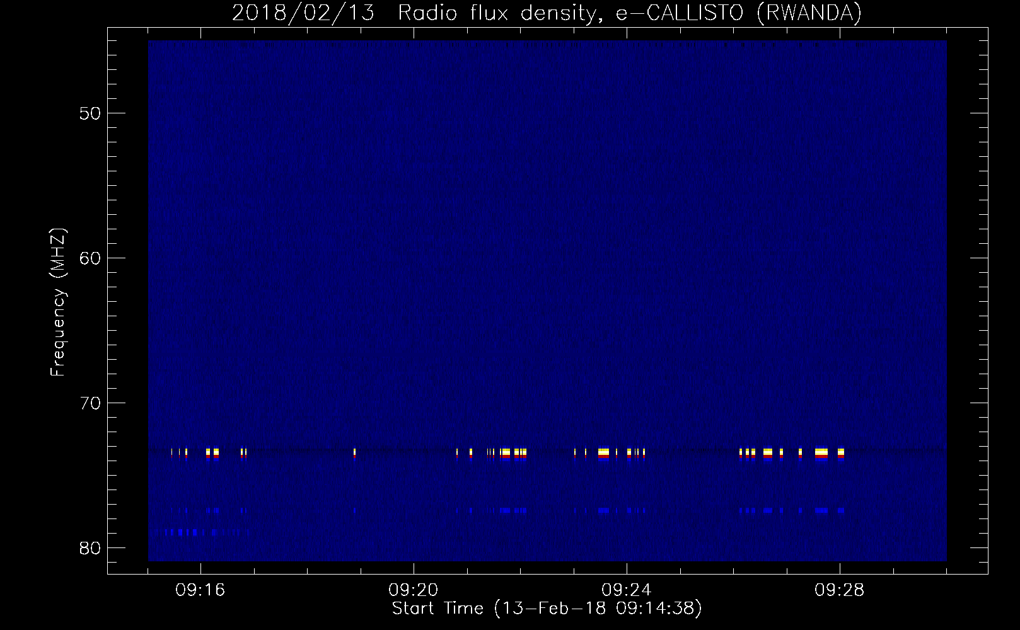Click the plot title "Radio flux density, e-CALLISTO (RWANDA)"
The height and width of the screenshot is (630, 1020).
[x=630, y=13]
